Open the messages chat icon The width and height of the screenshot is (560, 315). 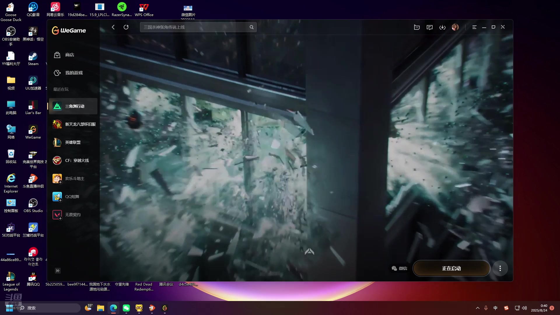click(430, 27)
